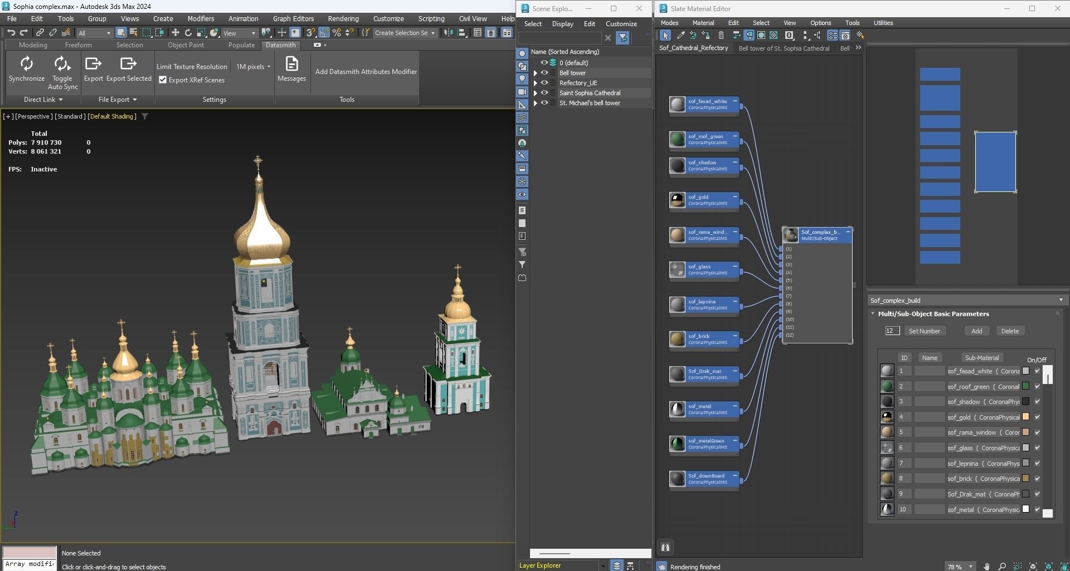Open the Modes menu in Slate

coord(669,23)
